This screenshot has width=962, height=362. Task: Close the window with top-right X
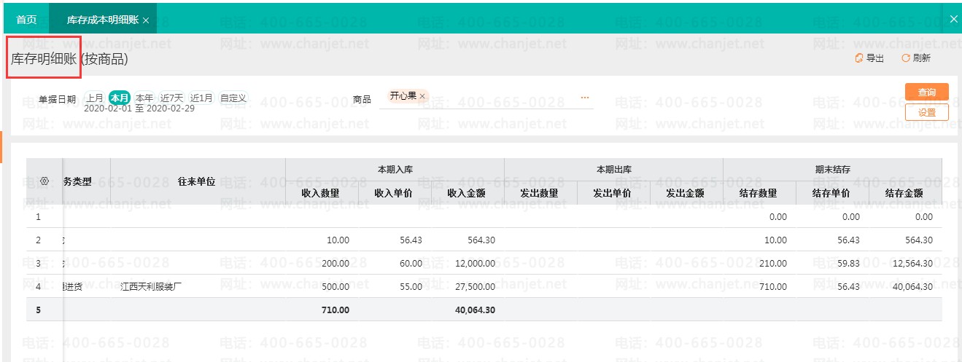click(x=953, y=20)
